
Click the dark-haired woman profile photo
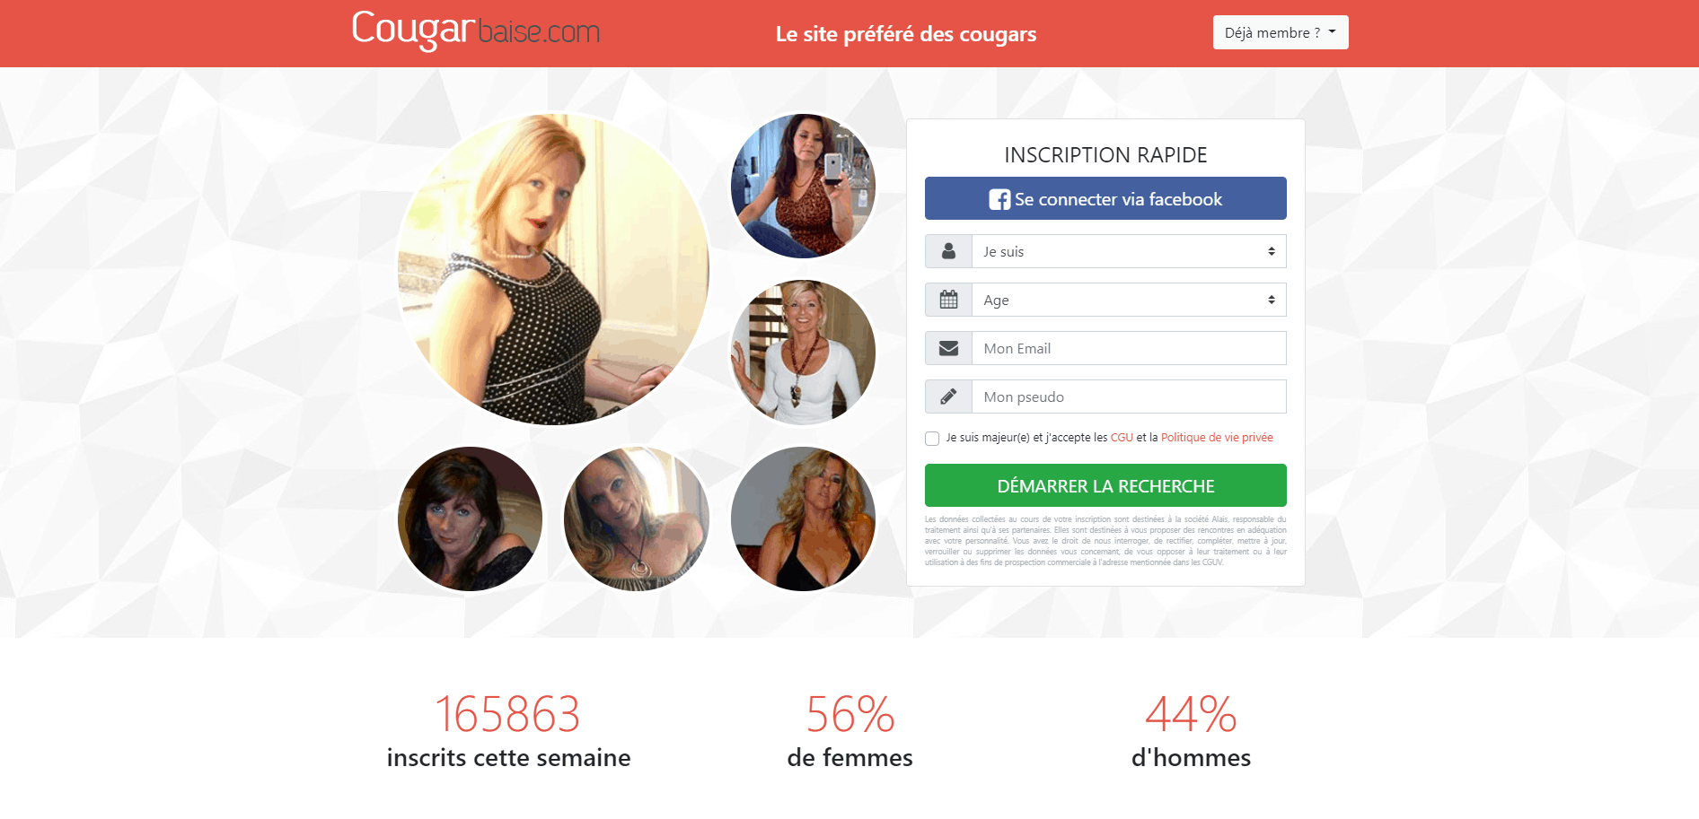(x=470, y=519)
